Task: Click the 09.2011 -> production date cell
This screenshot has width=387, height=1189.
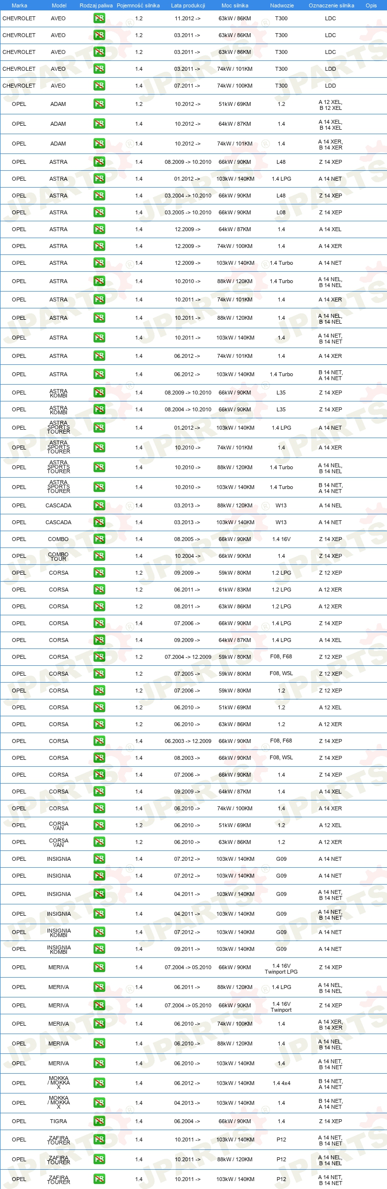Action: tap(187, 949)
